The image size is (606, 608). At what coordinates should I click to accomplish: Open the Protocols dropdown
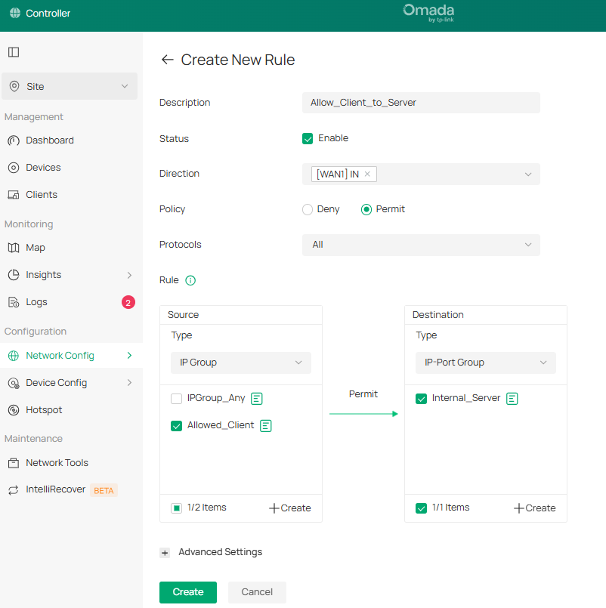point(421,245)
